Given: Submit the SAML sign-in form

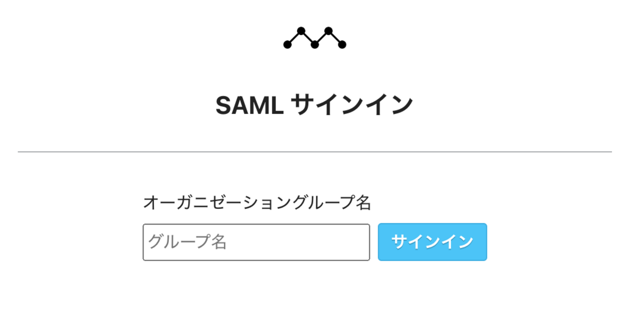Looking at the screenshot, I should click(432, 242).
